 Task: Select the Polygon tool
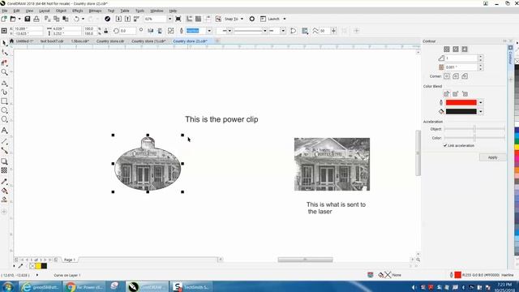coord(4,119)
